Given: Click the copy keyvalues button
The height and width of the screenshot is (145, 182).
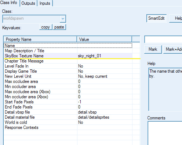Looking at the screenshot, I should click(x=45, y=27).
